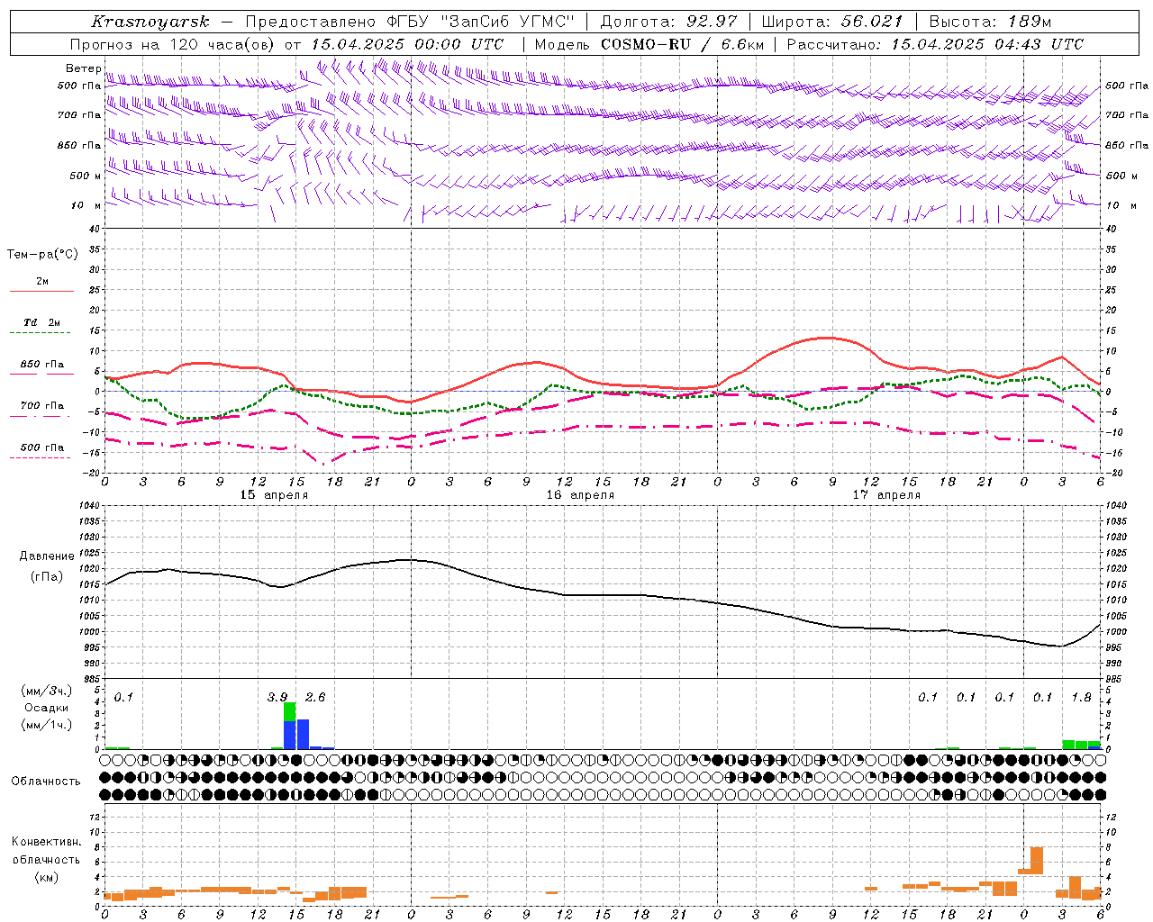Click the 'Давление' pressure chart label

pyautogui.click(x=47, y=556)
